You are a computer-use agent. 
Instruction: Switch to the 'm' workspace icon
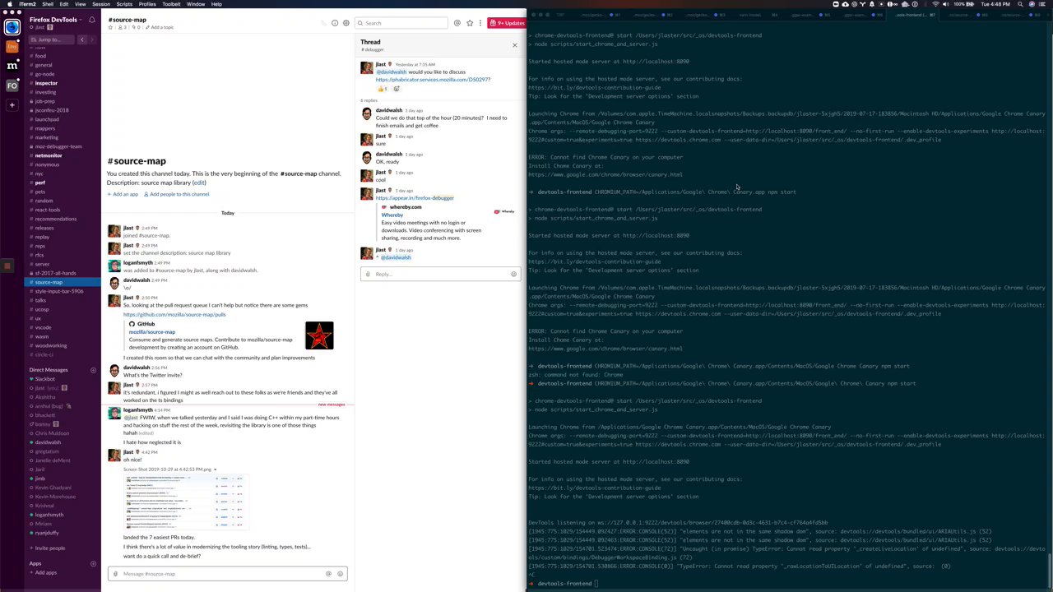12,66
